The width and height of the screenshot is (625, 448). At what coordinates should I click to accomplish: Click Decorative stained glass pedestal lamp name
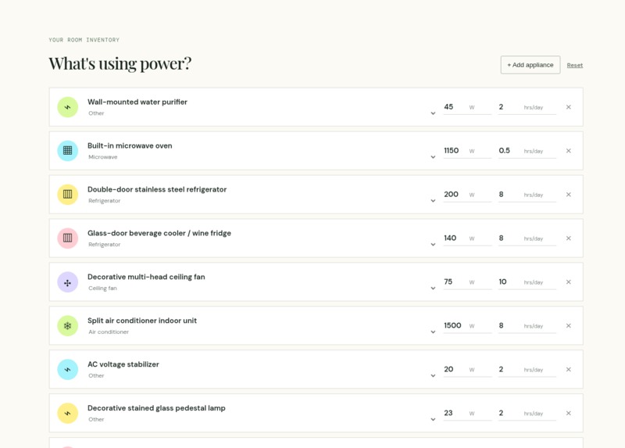[x=156, y=408]
